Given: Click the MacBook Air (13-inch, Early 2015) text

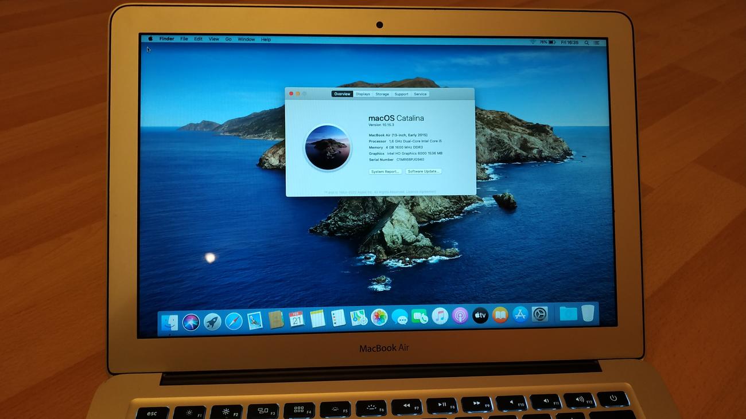Looking at the screenshot, I should click(x=398, y=135).
